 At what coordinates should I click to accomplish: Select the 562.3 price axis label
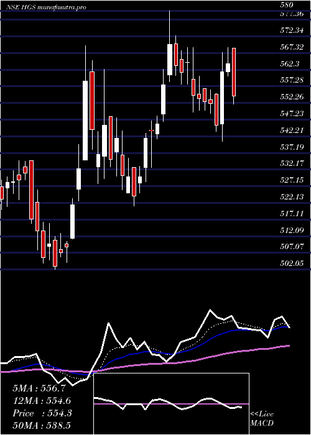click(290, 64)
